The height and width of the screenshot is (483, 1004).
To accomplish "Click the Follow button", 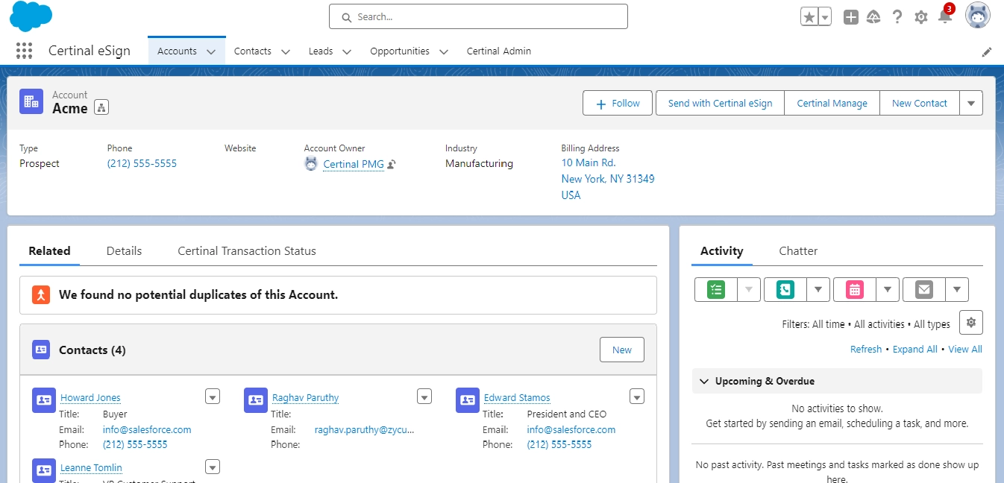I will pyautogui.click(x=618, y=103).
